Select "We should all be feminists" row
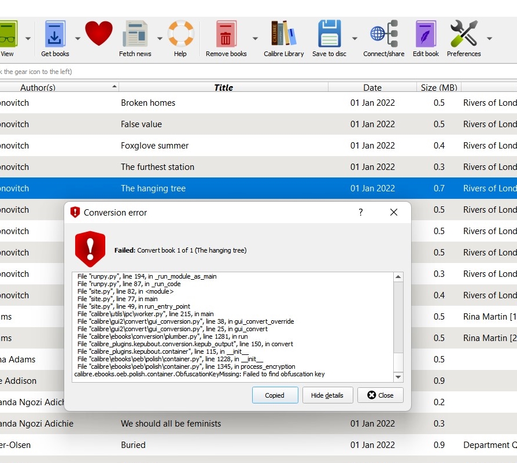Viewport: 517px width, 463px height. pos(258,424)
